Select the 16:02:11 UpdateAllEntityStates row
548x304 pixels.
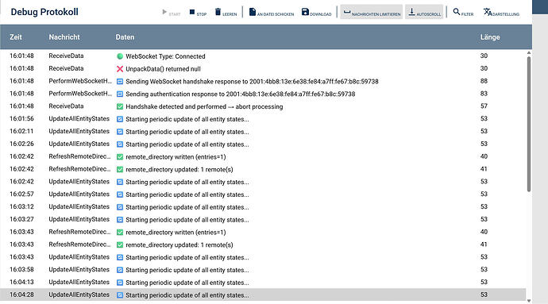point(263,132)
